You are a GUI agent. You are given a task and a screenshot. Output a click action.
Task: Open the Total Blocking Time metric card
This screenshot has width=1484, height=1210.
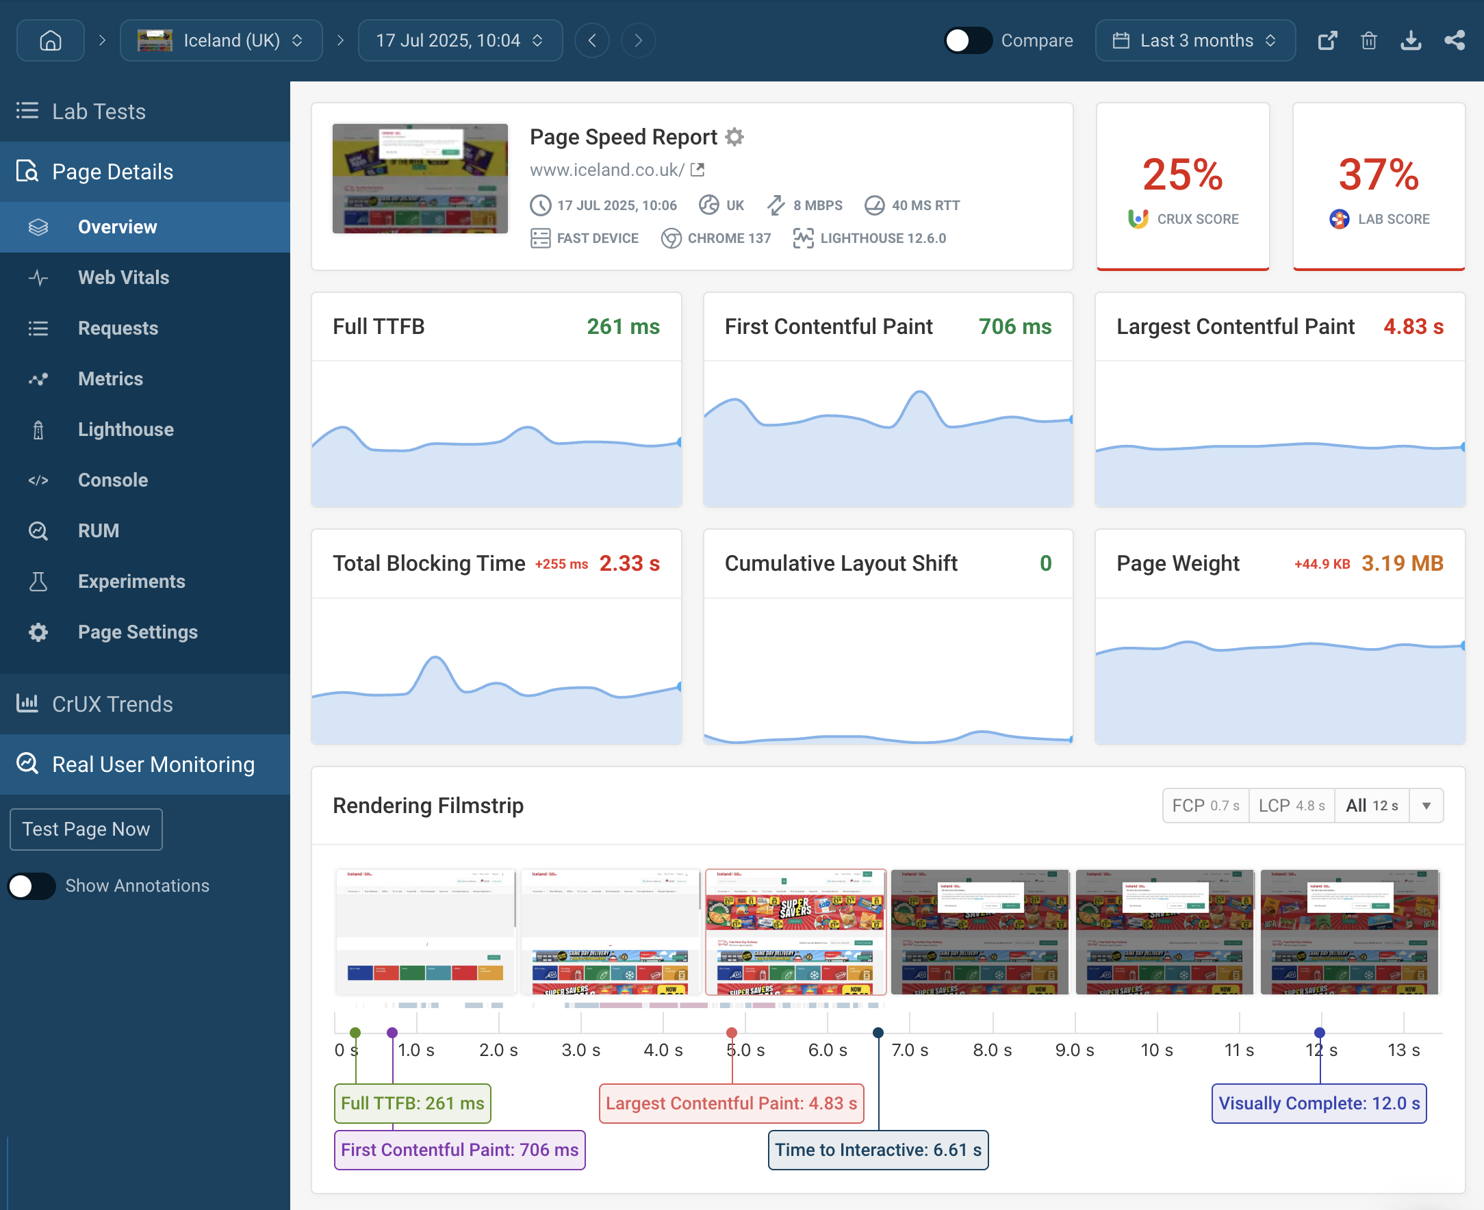click(496, 636)
